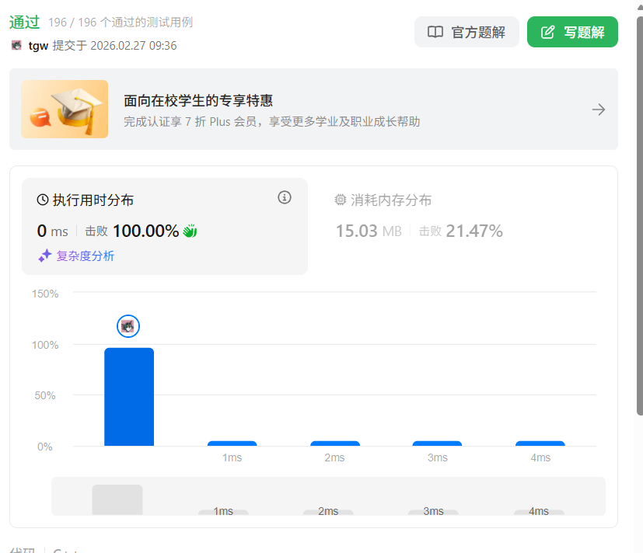Click the tgw username link
643x553 pixels.
coord(38,46)
